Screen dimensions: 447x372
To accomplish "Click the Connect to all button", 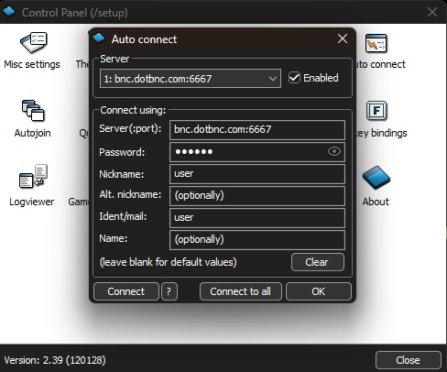I will [x=240, y=291].
